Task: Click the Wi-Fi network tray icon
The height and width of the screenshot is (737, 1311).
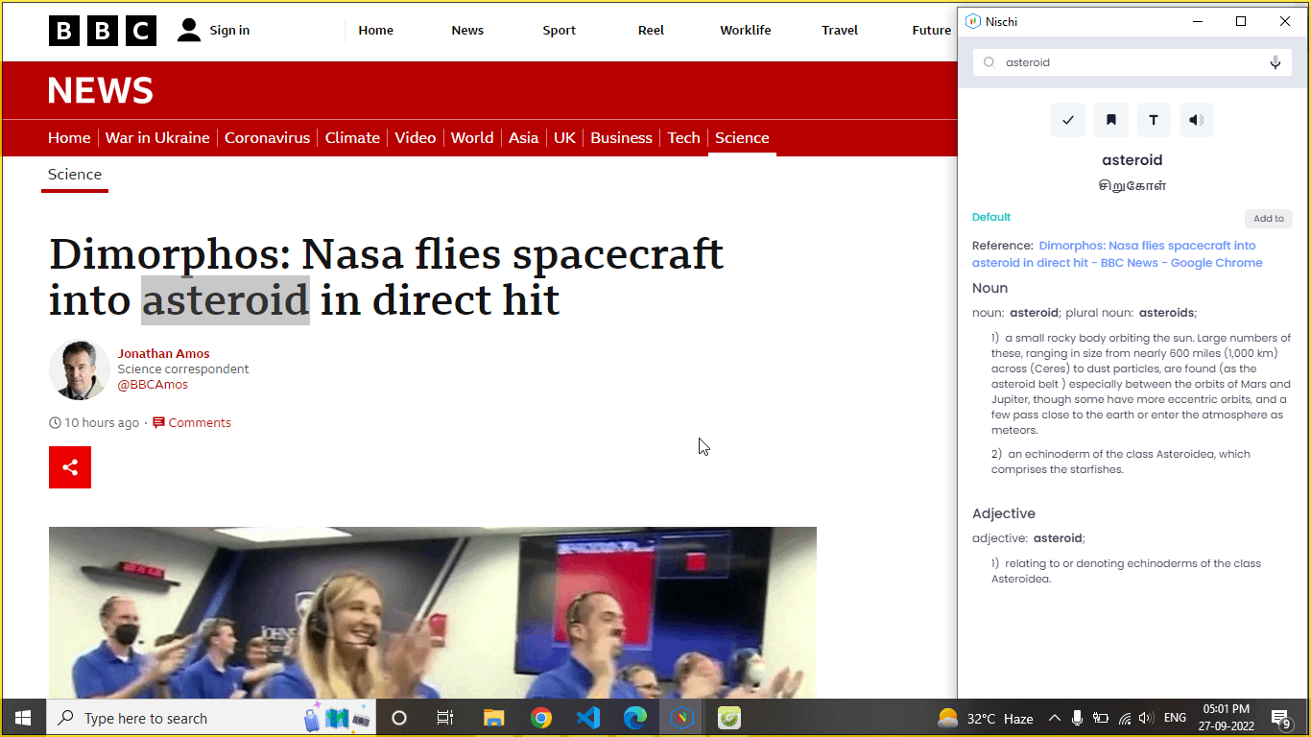Action: (1125, 718)
